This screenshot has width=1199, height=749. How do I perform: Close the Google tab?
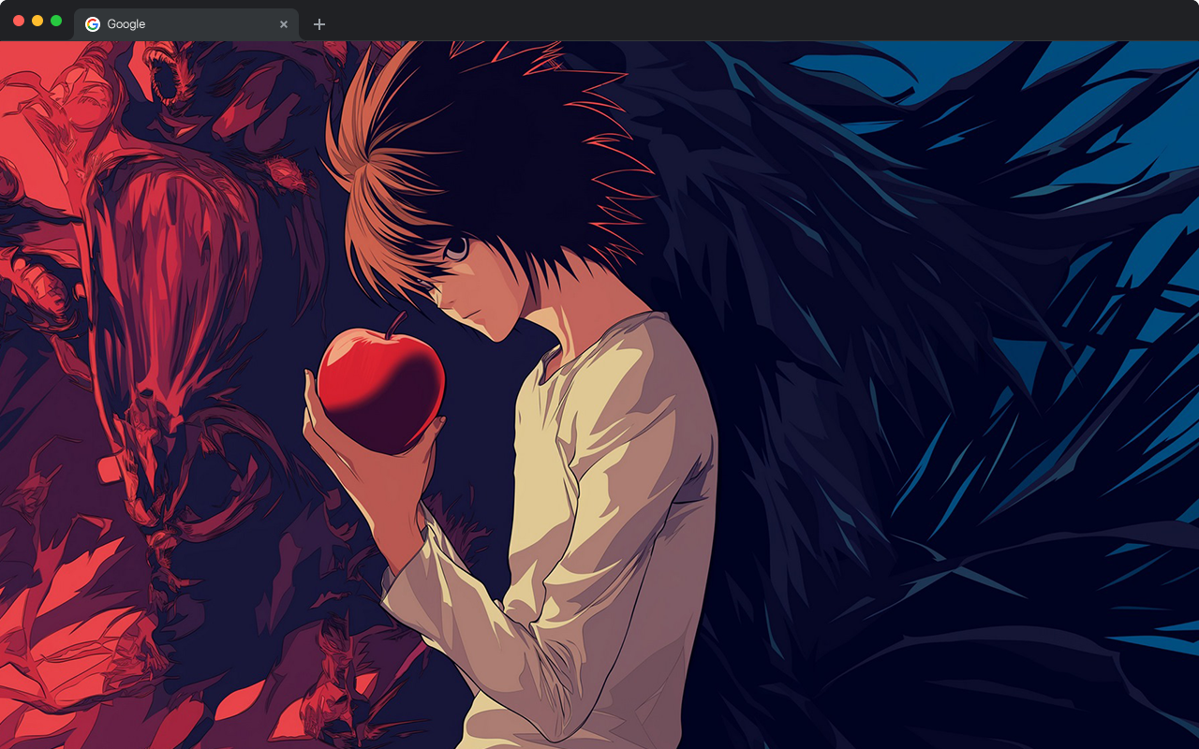point(284,24)
